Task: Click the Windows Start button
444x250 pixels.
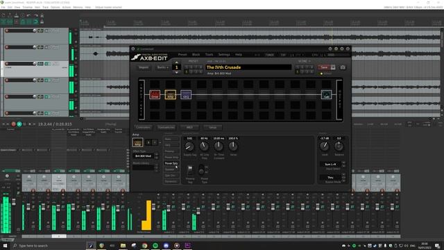Action: [x=5, y=245]
